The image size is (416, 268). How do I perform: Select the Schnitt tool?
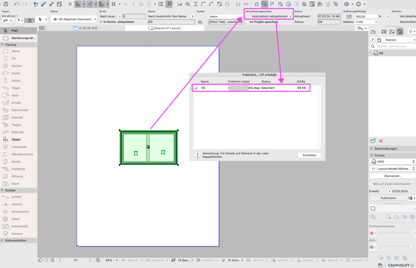16,197
